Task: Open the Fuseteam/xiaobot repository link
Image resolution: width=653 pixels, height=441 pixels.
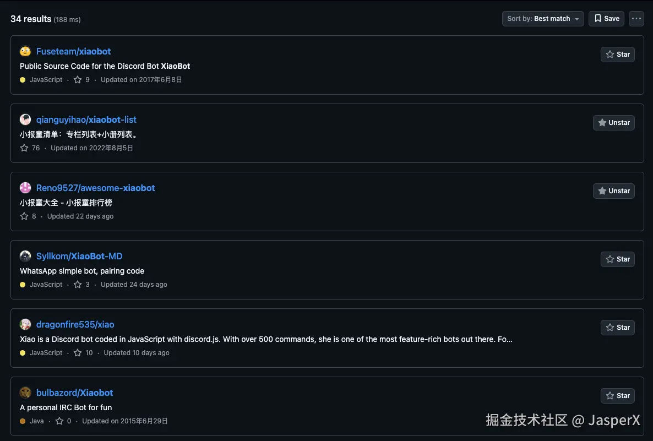Action: click(73, 51)
